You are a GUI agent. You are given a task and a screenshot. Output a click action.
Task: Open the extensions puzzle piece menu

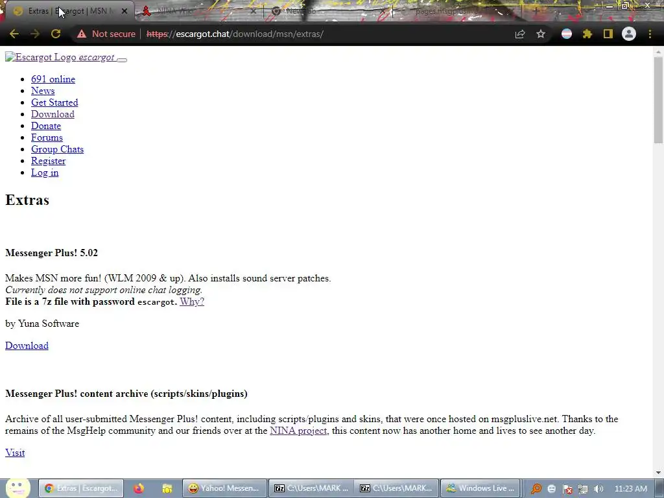[587, 34]
